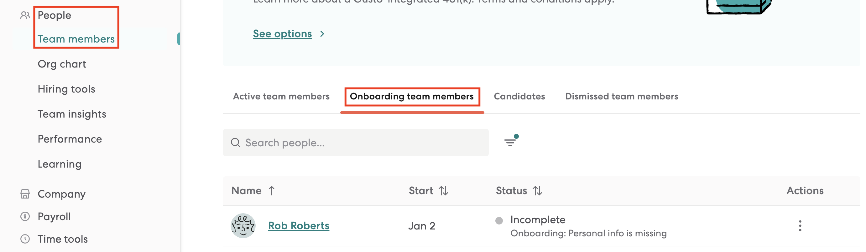
Task: Open Org chart in sidebar
Action: pyautogui.click(x=62, y=64)
